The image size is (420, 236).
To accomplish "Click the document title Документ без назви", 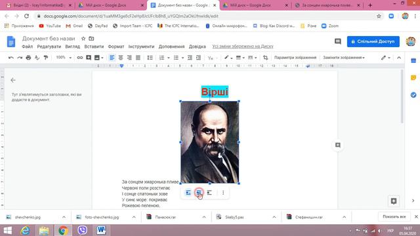I will [49, 39].
